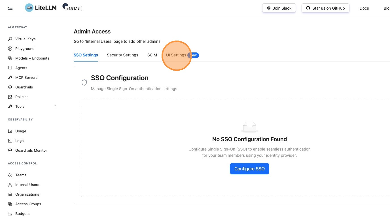Click the Guardrails shield icon

(x=10, y=87)
